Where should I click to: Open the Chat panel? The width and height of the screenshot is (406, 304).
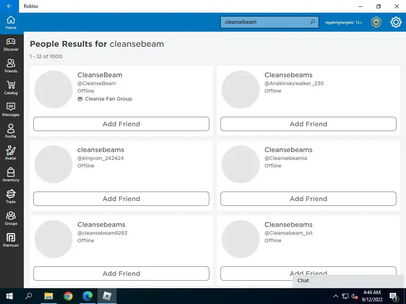tap(348, 281)
